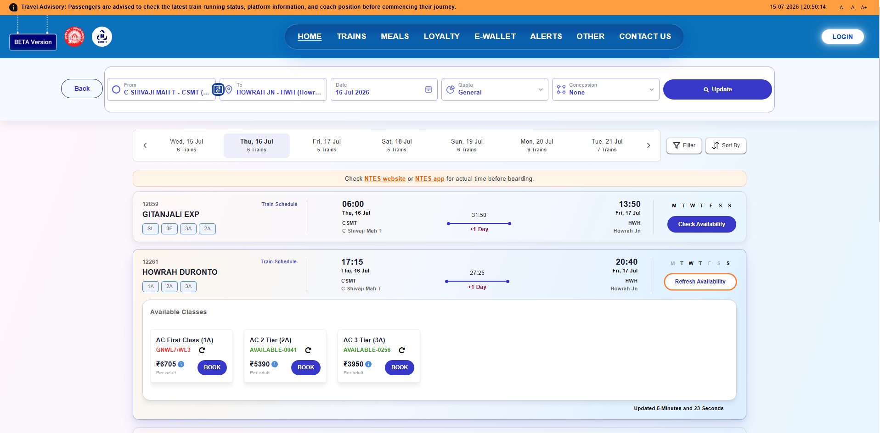Book AC 3 Tier (3A) ticket

click(400, 367)
